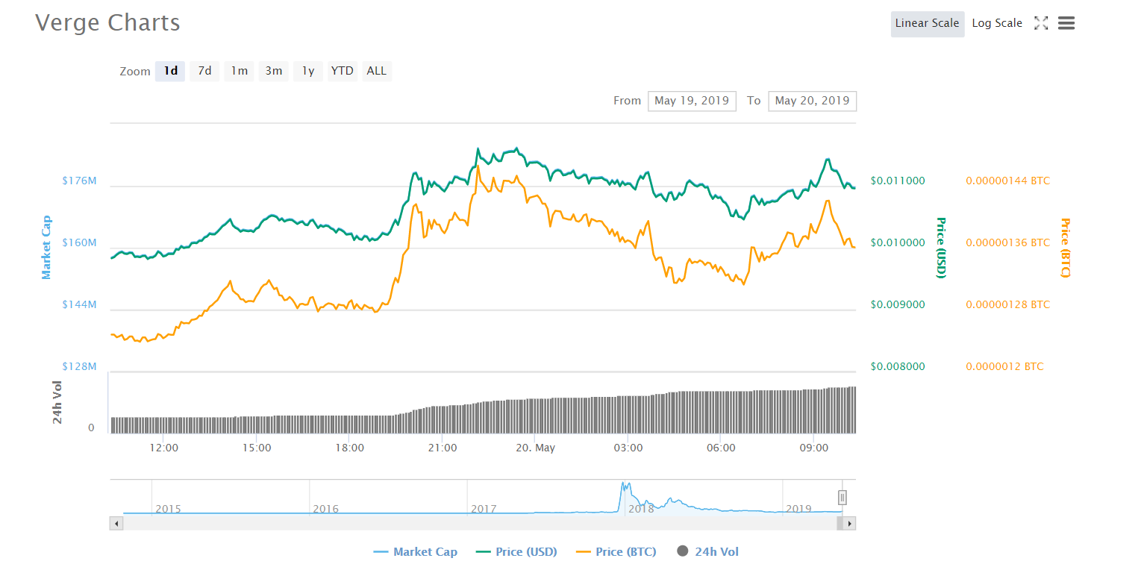1138x567 pixels.
Task: Select the 7d zoom range
Action: pyautogui.click(x=204, y=71)
